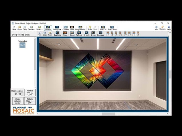The image size is (182, 136).
Task: Select all tiles
Action: [103, 28]
